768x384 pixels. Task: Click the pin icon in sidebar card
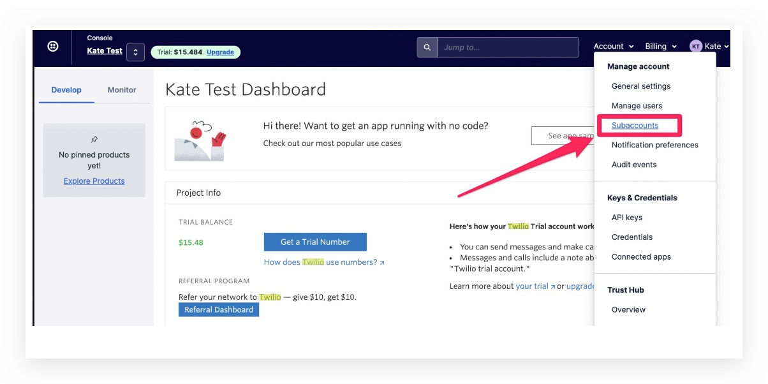point(94,139)
